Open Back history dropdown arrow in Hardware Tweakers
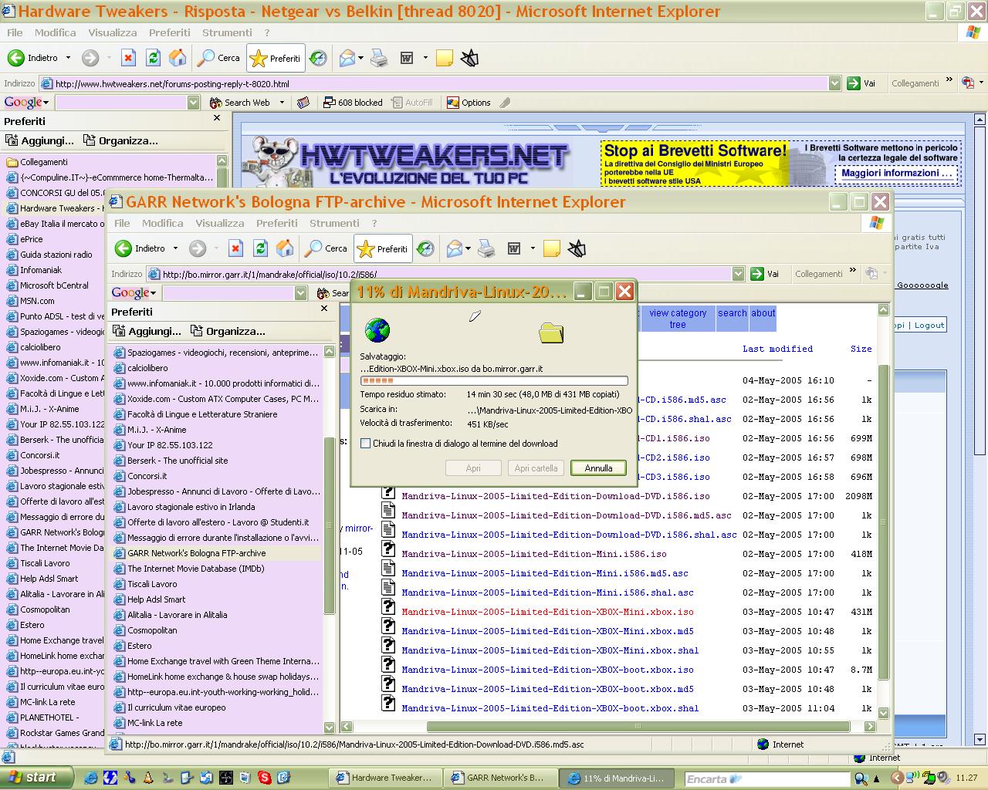The image size is (988, 790). (68, 58)
